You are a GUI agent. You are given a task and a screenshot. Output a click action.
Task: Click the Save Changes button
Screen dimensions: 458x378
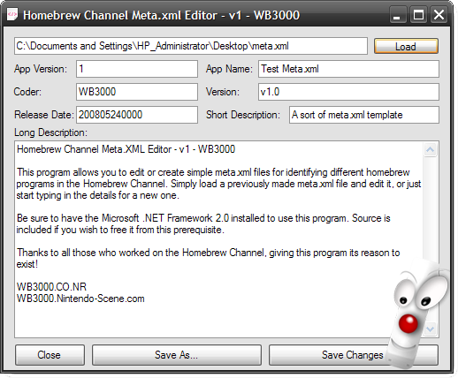[353, 355]
